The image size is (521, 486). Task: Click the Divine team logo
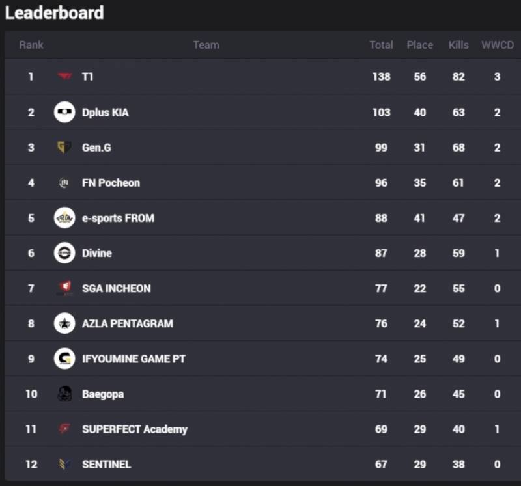(x=64, y=253)
